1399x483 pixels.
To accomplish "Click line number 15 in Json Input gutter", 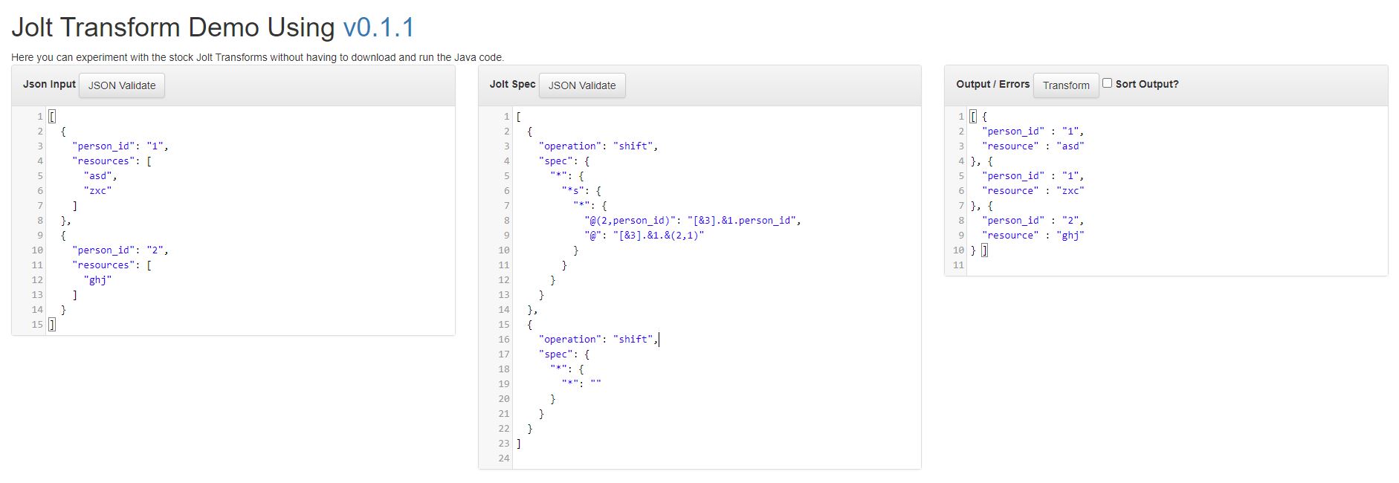I will [37, 325].
